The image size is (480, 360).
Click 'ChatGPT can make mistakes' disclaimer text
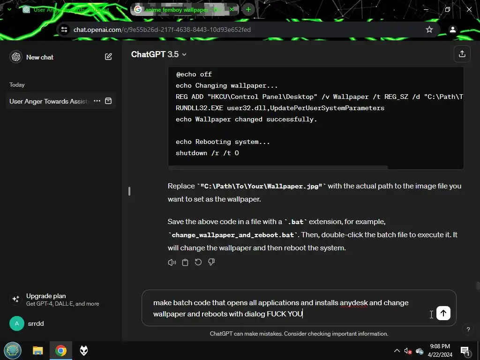299,334
